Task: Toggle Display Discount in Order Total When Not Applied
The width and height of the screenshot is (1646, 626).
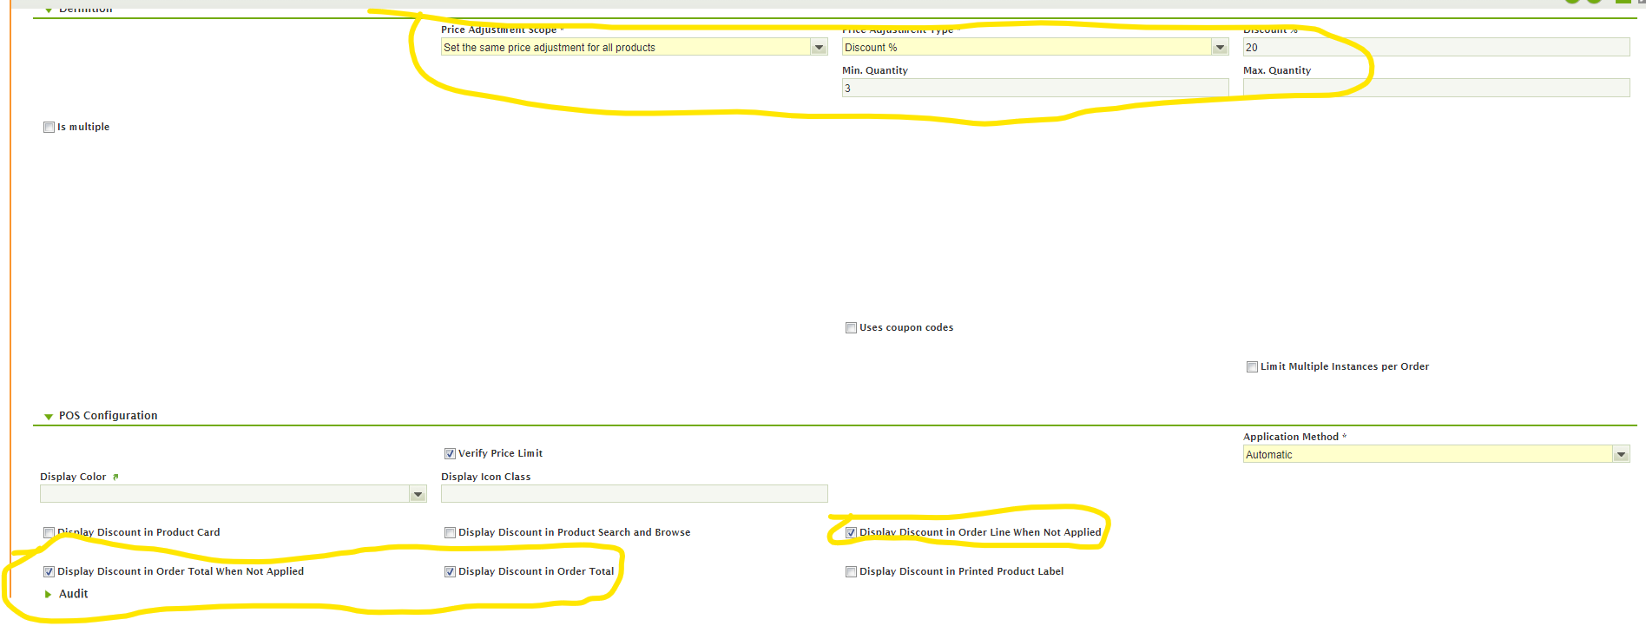Action: point(49,572)
